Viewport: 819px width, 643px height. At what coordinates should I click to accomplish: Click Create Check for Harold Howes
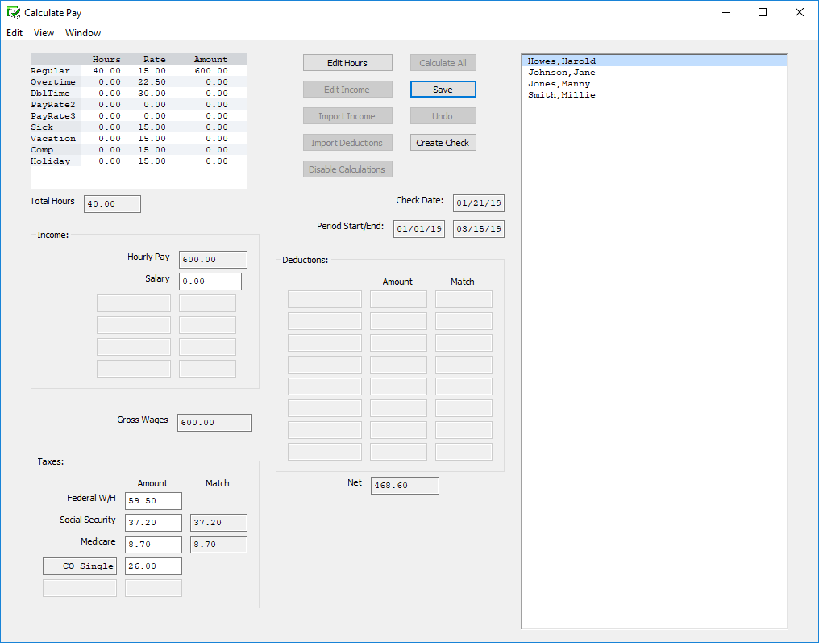pyautogui.click(x=443, y=142)
